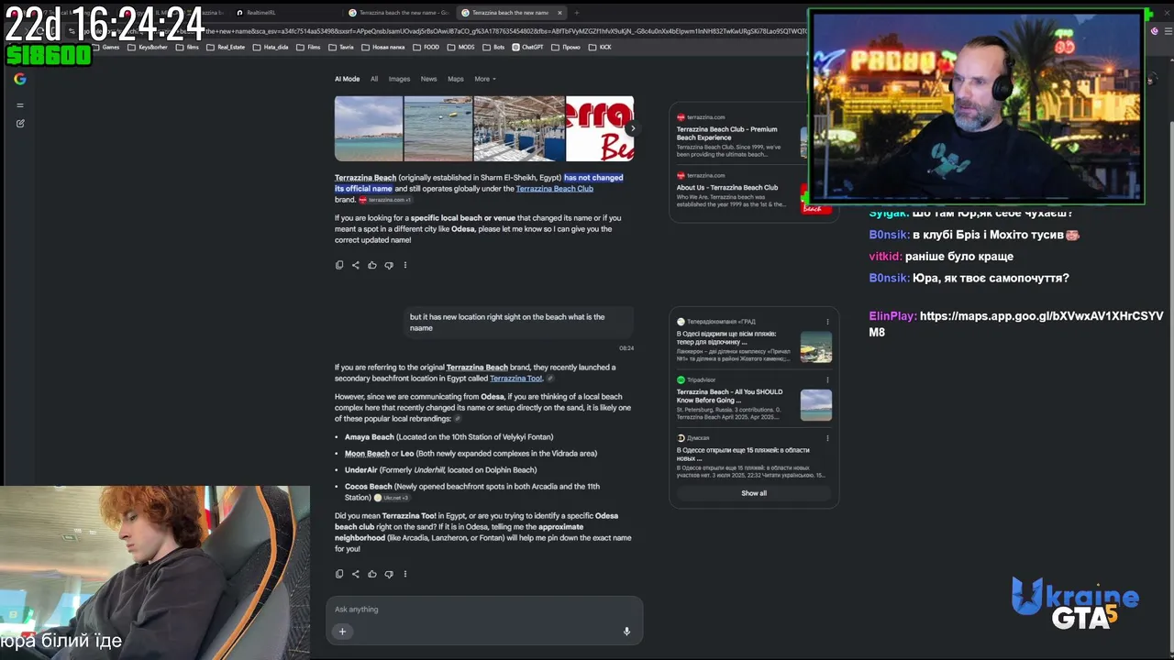Click the terrazzina.com +1 source chip
The image size is (1174, 660).
[385, 200]
